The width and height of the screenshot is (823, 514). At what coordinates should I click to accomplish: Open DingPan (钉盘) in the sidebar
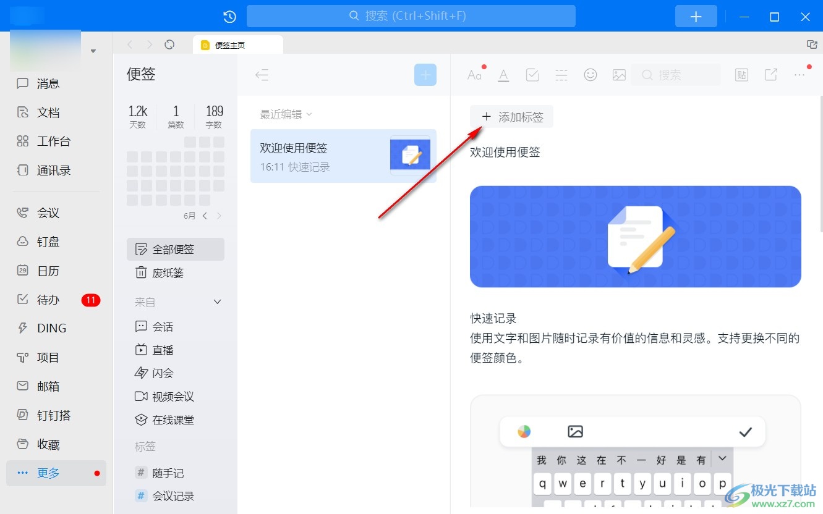(x=56, y=242)
